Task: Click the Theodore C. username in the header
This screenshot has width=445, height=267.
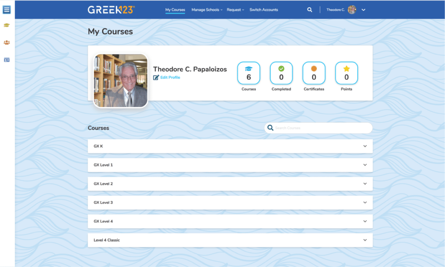Action: pyautogui.click(x=335, y=10)
